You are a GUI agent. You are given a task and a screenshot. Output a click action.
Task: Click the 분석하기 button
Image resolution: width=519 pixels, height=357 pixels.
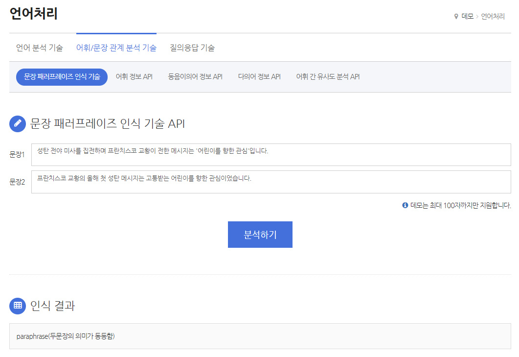click(260, 235)
